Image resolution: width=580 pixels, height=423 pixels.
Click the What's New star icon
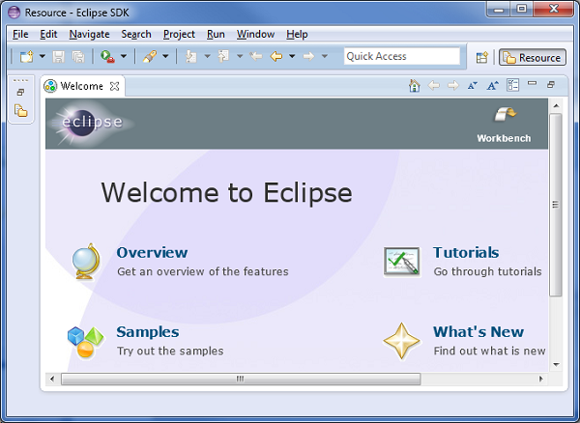pos(402,341)
